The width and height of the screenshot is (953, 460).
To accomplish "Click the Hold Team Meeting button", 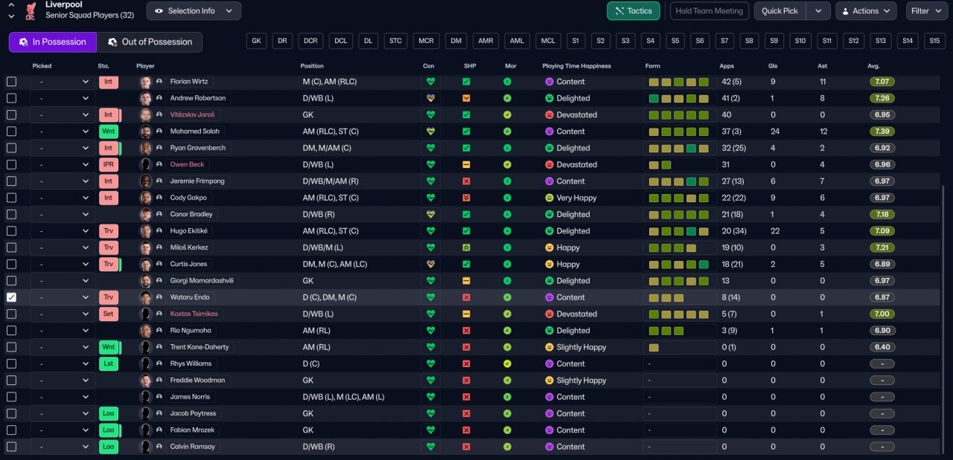I will pyautogui.click(x=709, y=11).
